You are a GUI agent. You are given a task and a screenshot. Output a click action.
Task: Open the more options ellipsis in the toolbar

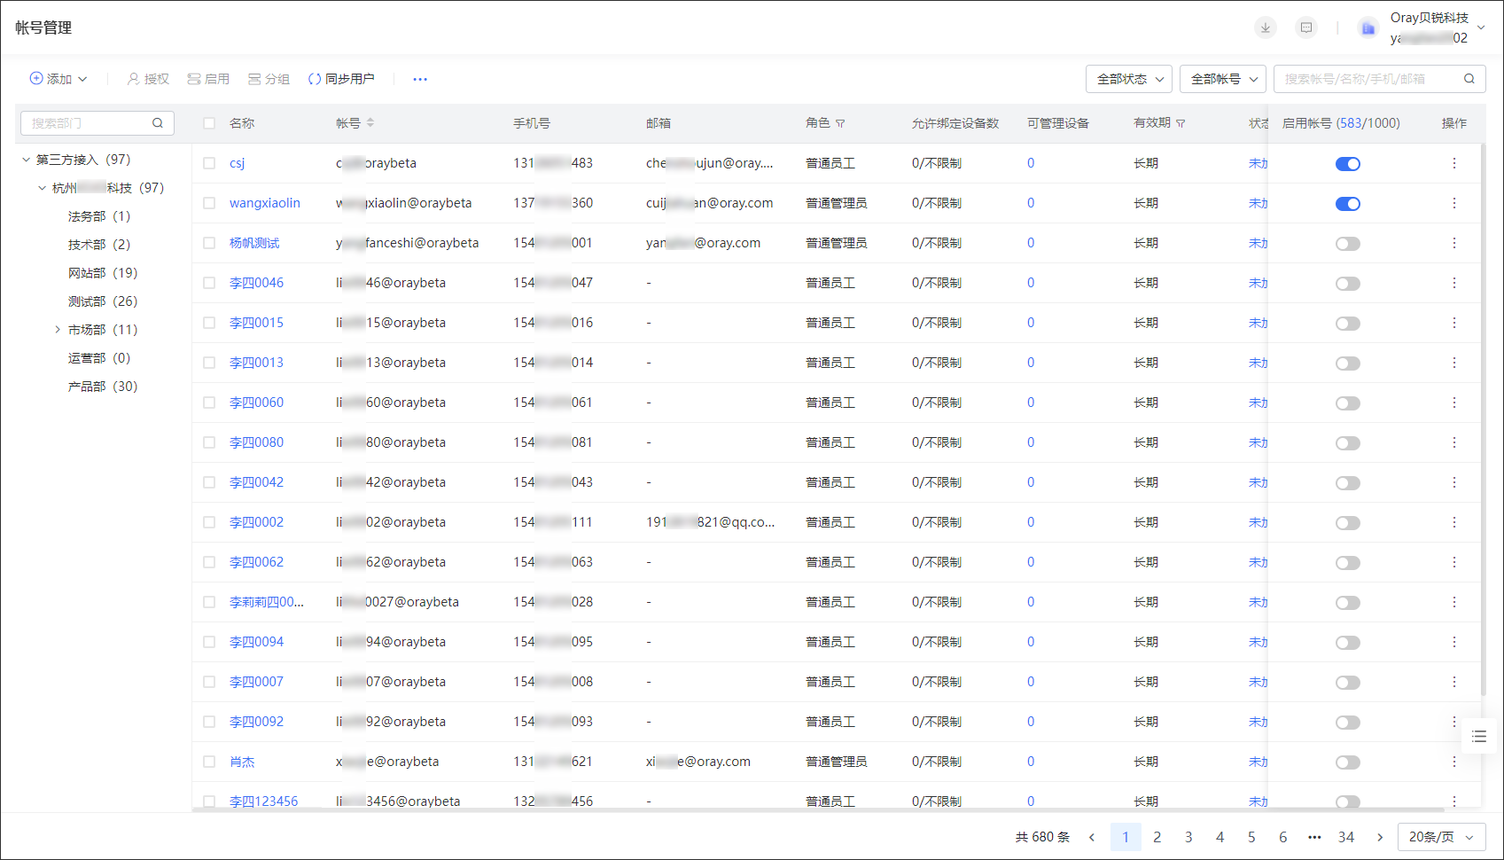[420, 79]
